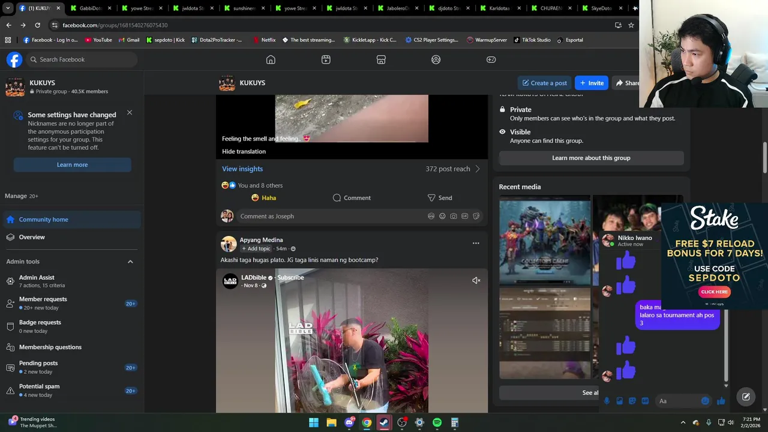
Task: Unmute the LADbible video
Action: click(476, 280)
